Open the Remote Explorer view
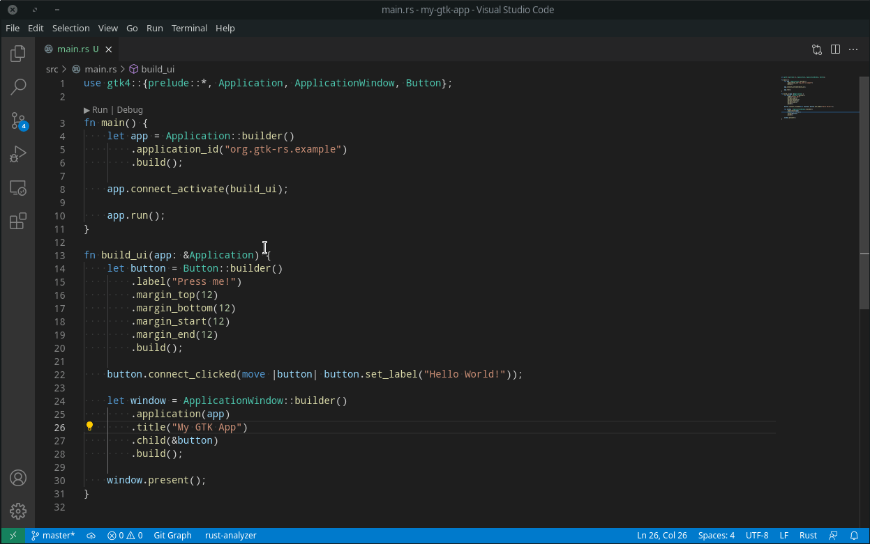Screen dimensions: 870x544 18,187
